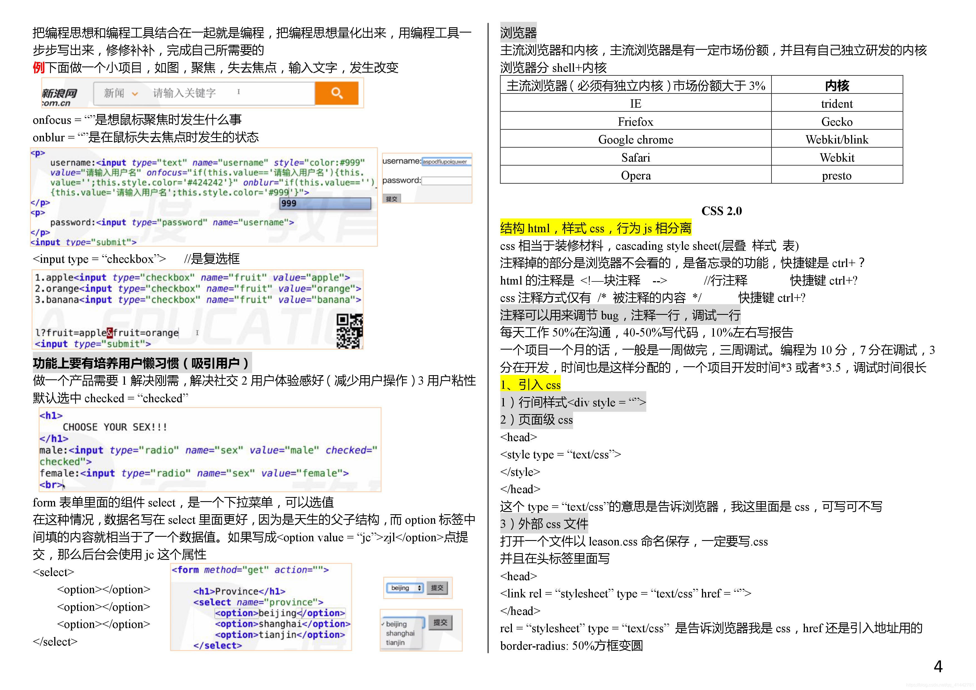Click the Webkit/blink table cell

pyautogui.click(x=837, y=139)
